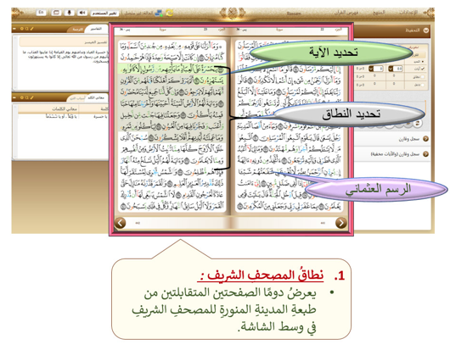
Task: Open the المنهج menu
Action: click(379, 13)
